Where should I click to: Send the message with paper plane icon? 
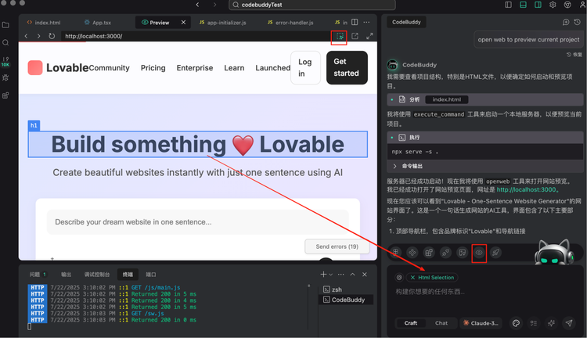[x=569, y=323]
